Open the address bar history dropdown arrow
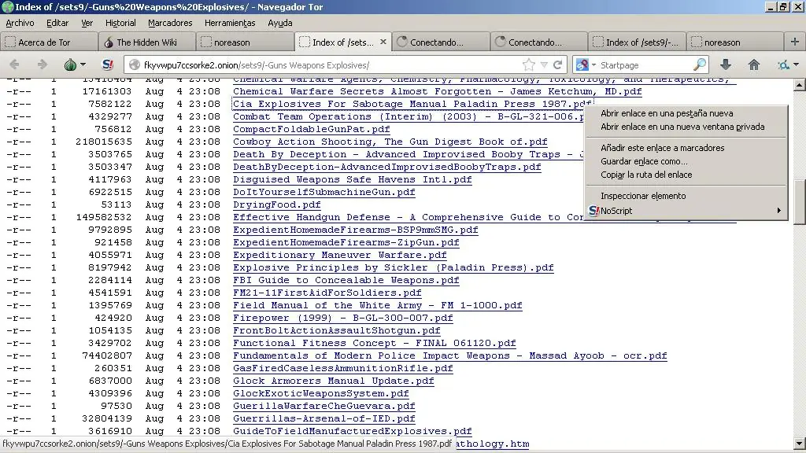 [x=544, y=64]
